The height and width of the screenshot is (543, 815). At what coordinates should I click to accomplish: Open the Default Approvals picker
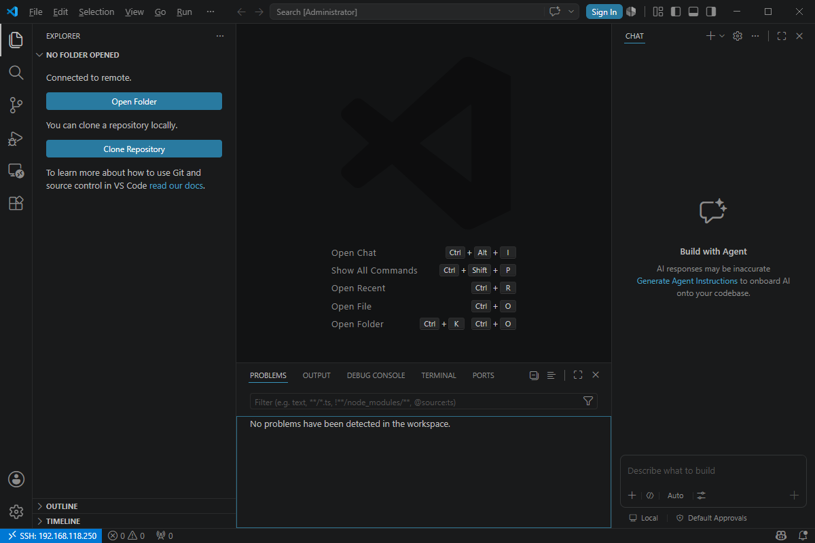(x=711, y=518)
